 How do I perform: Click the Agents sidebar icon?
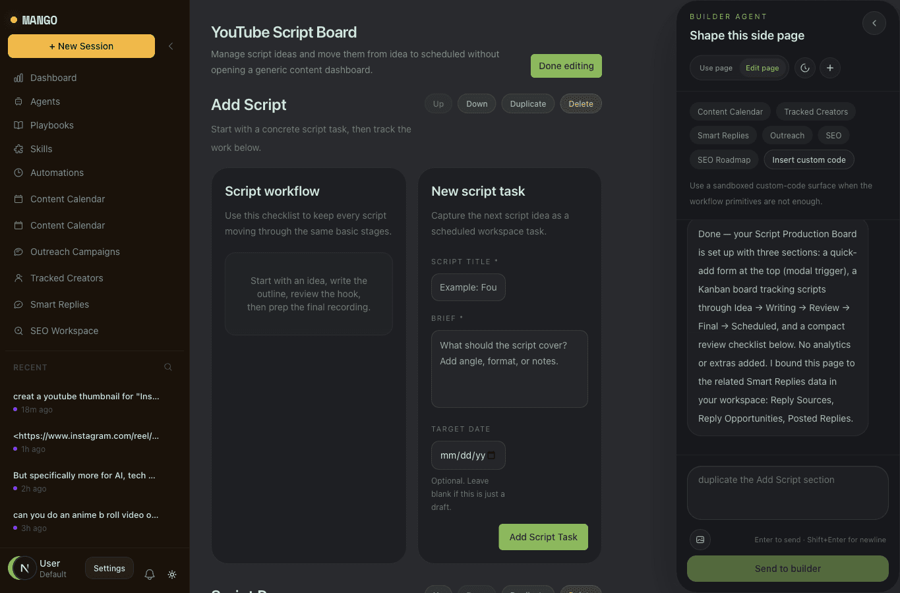18,101
